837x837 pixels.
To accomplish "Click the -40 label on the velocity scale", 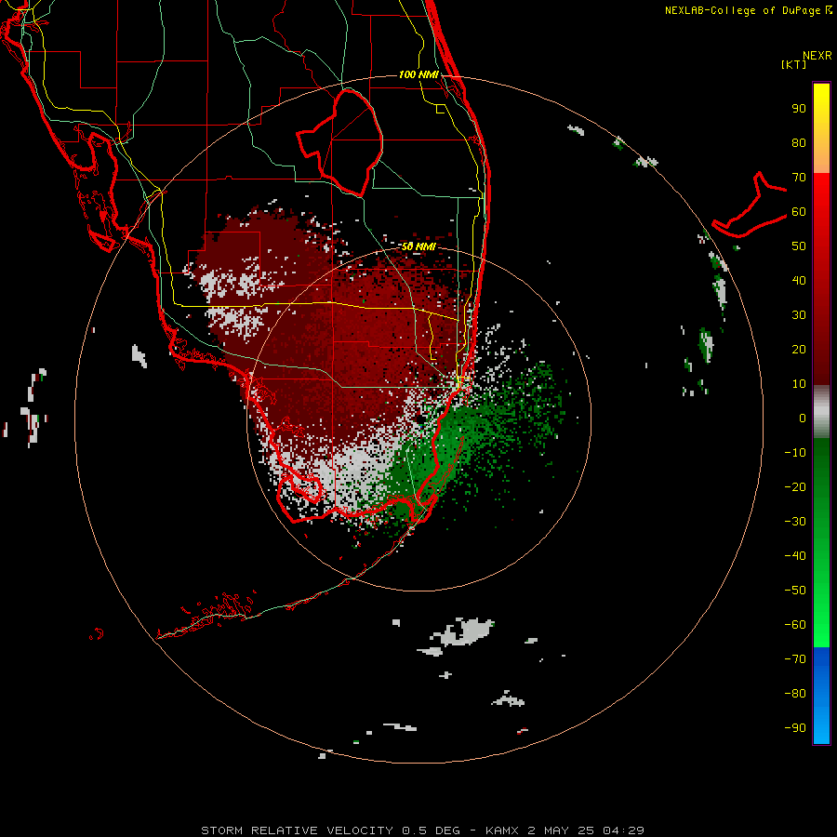I will click(x=795, y=556).
